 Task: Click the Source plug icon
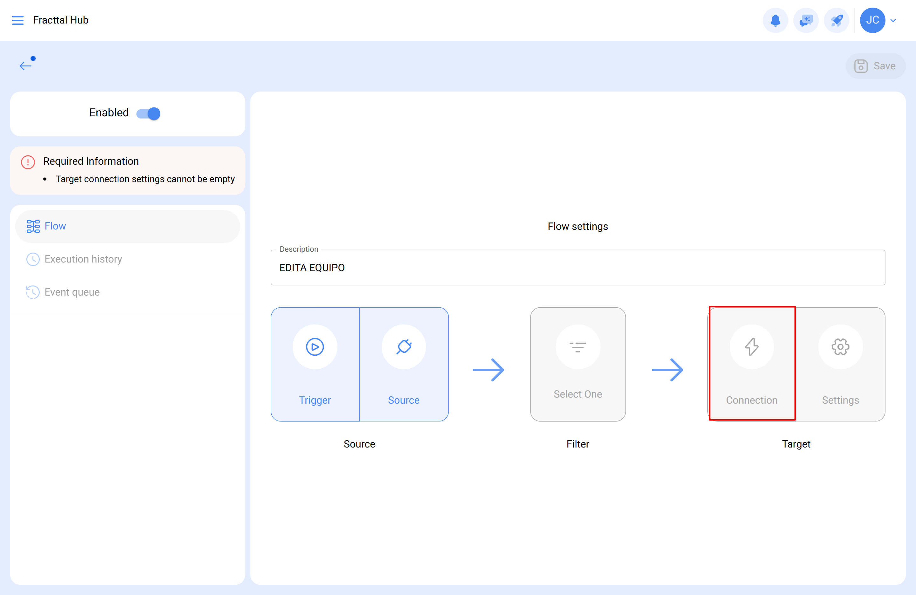point(404,346)
